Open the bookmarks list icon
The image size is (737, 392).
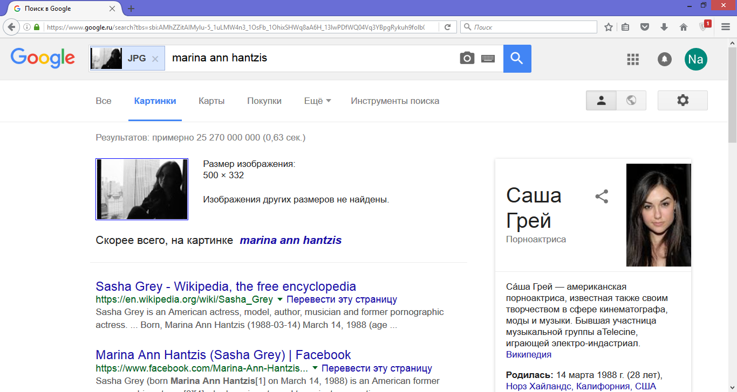[x=625, y=27]
